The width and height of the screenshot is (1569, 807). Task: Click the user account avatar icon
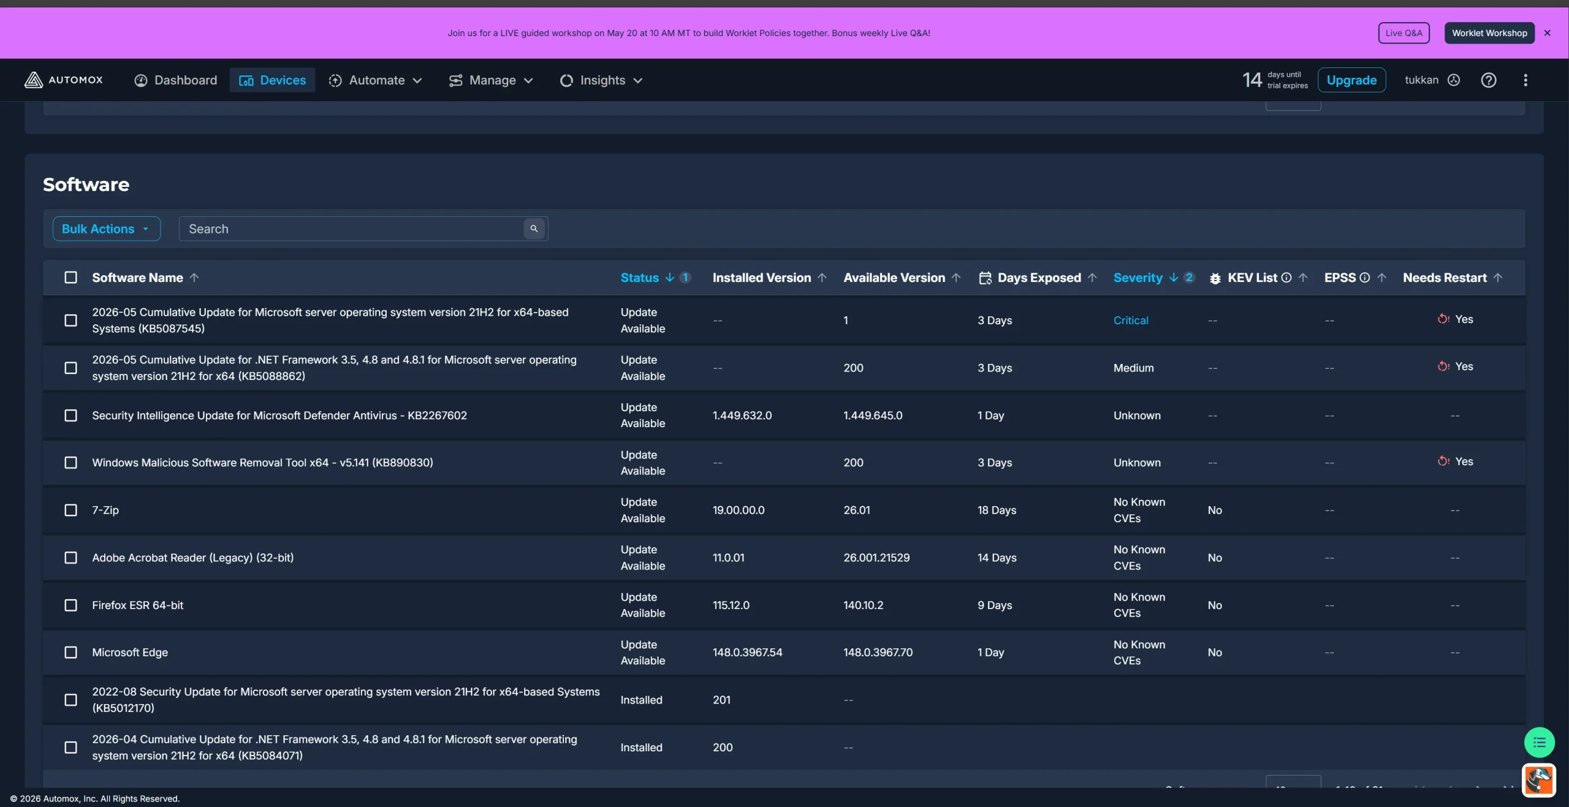1454,80
